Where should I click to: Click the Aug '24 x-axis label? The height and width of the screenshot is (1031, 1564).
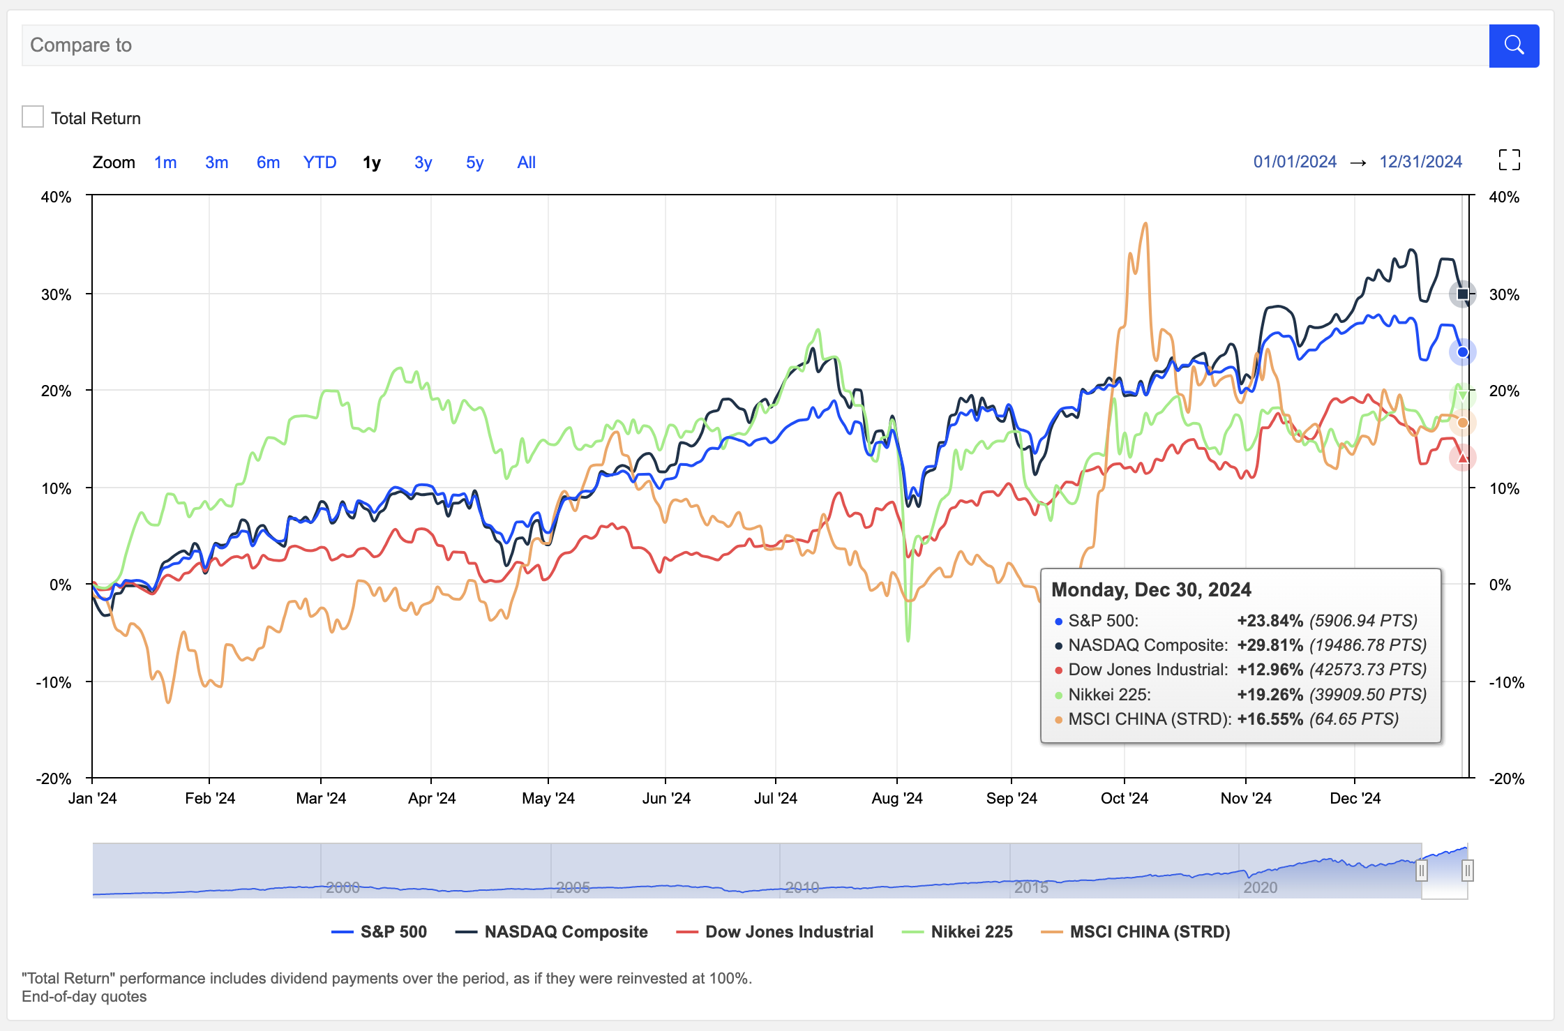[897, 799]
